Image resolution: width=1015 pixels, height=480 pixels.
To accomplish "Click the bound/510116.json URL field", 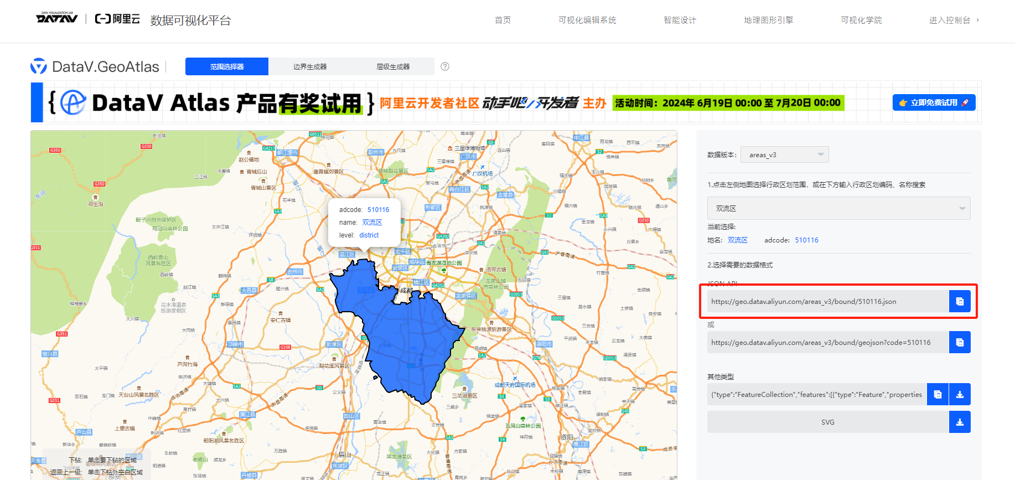I will (828, 301).
